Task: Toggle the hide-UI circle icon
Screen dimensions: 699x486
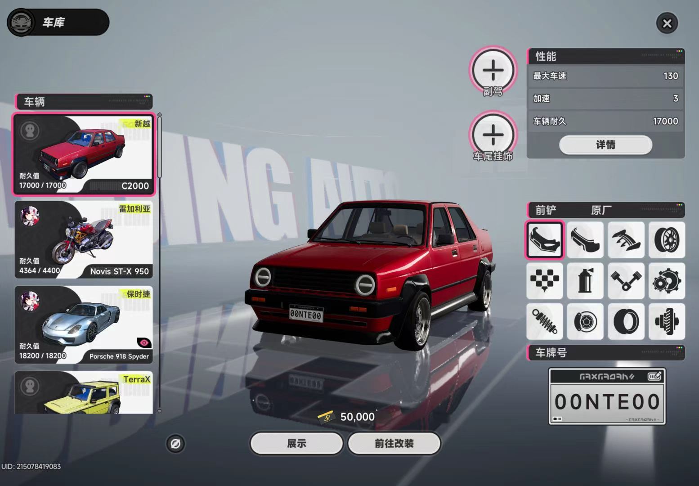Action: click(175, 444)
